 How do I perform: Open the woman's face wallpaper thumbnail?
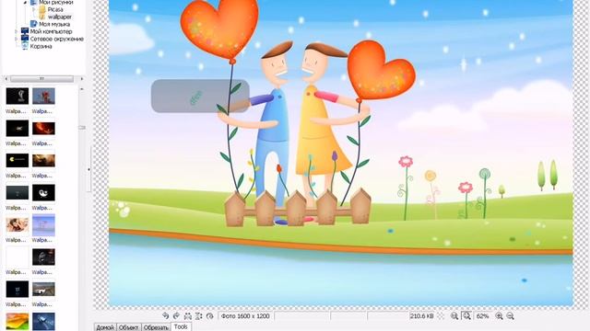(x=18, y=224)
